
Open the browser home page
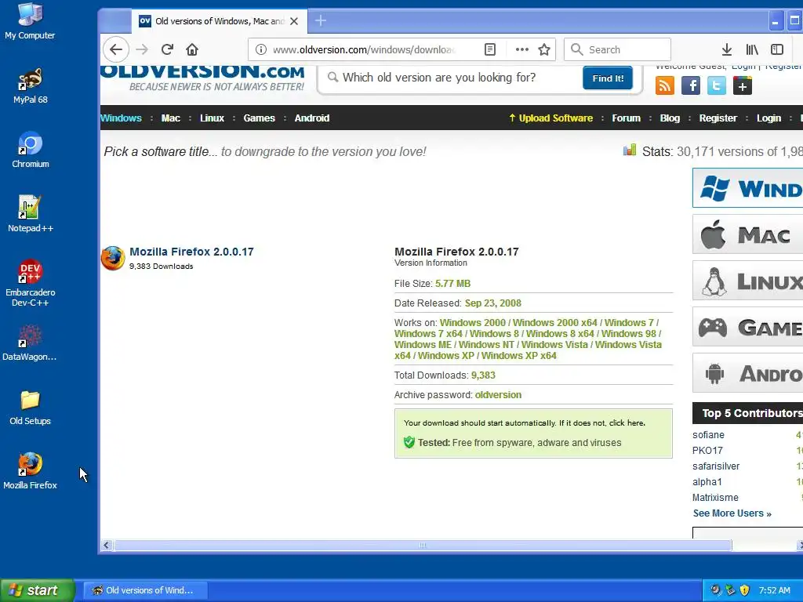click(192, 49)
